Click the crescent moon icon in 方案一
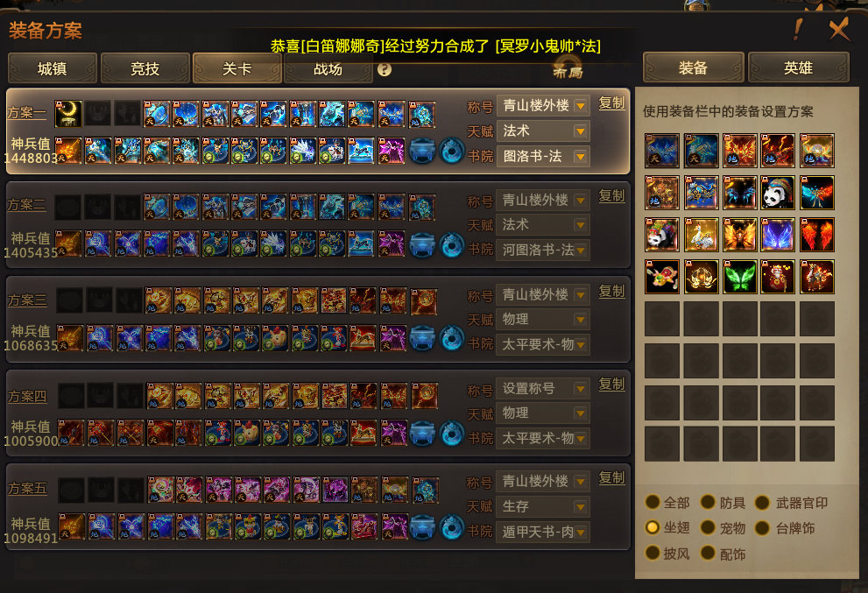 coord(68,114)
